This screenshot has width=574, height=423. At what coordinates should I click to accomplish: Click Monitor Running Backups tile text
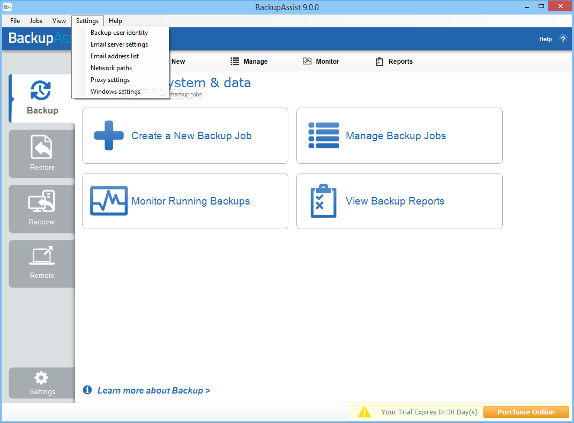pyautogui.click(x=191, y=201)
